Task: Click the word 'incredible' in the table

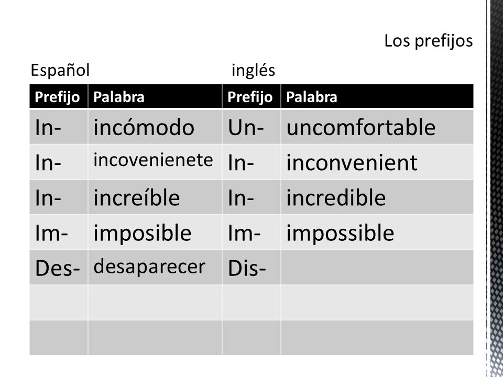Action: [336, 197]
